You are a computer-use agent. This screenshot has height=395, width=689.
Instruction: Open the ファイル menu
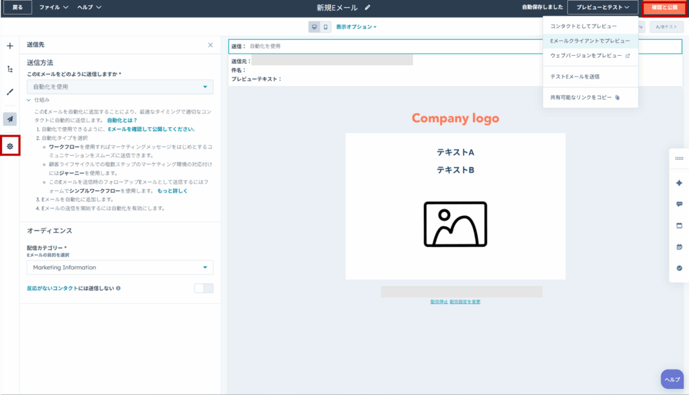pos(53,7)
